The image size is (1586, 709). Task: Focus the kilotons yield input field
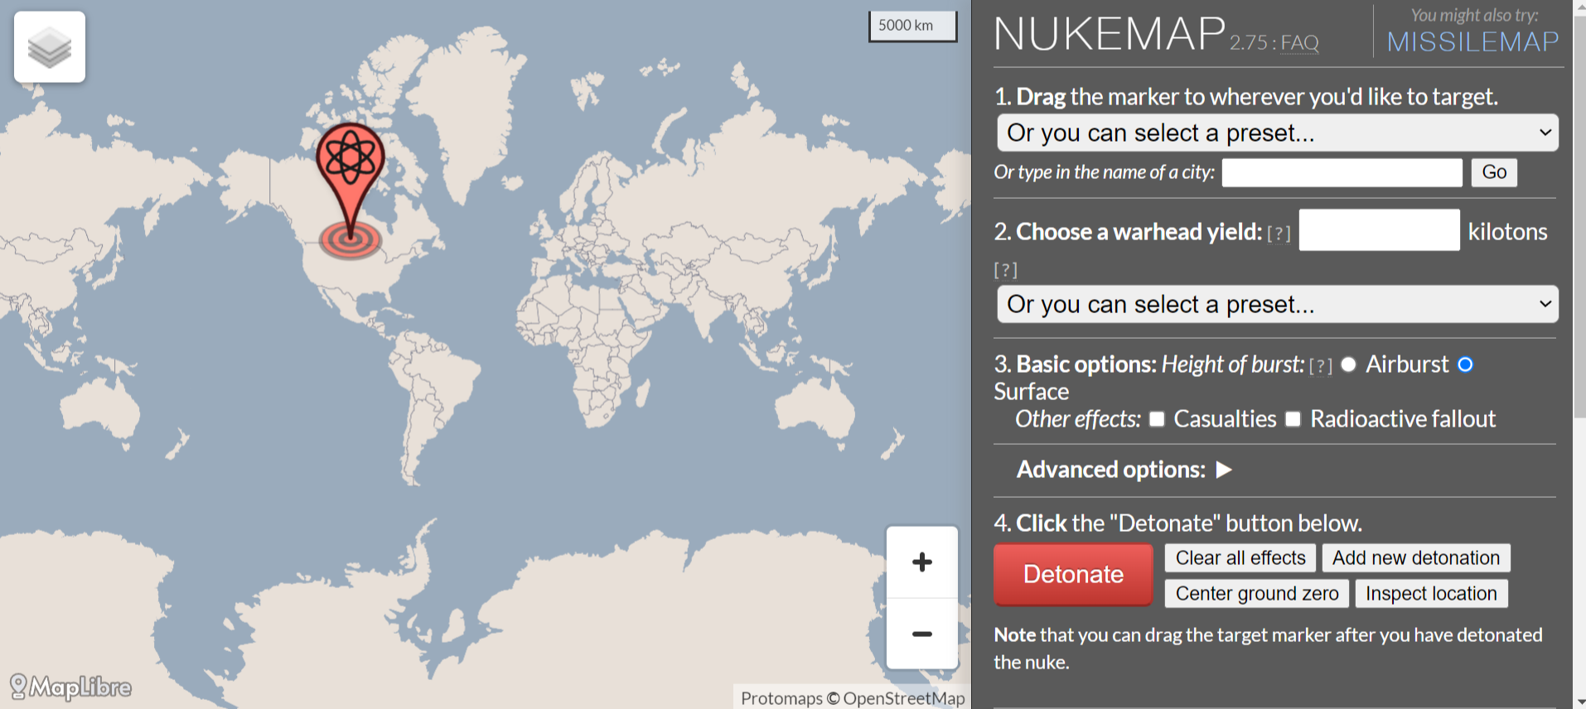(1379, 230)
